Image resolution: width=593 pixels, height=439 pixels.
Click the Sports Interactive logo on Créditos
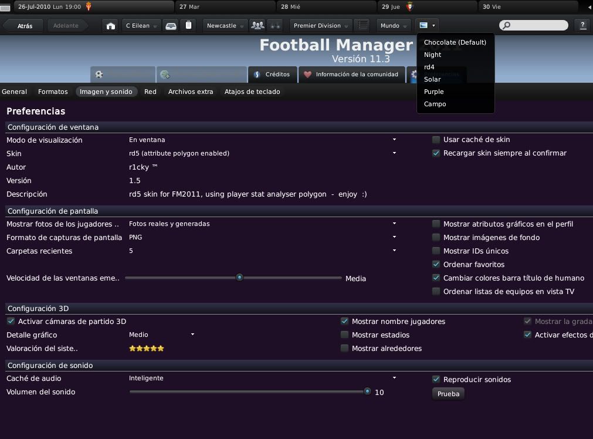pyautogui.click(x=257, y=75)
